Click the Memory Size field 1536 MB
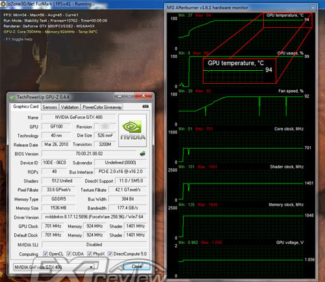Viewport: 325px width, 282px height. pos(58,208)
